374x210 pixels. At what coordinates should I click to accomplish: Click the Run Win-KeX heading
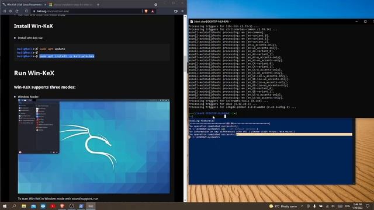[x=34, y=73]
